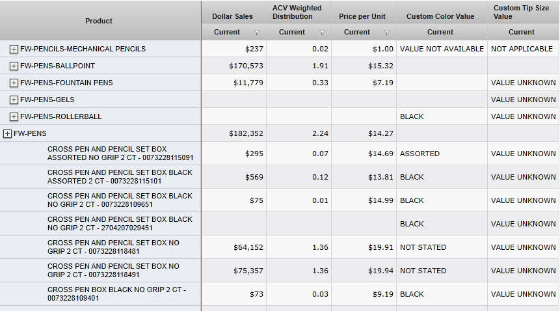
Task: Select the Custom Color Value column header
Action: 440,16
